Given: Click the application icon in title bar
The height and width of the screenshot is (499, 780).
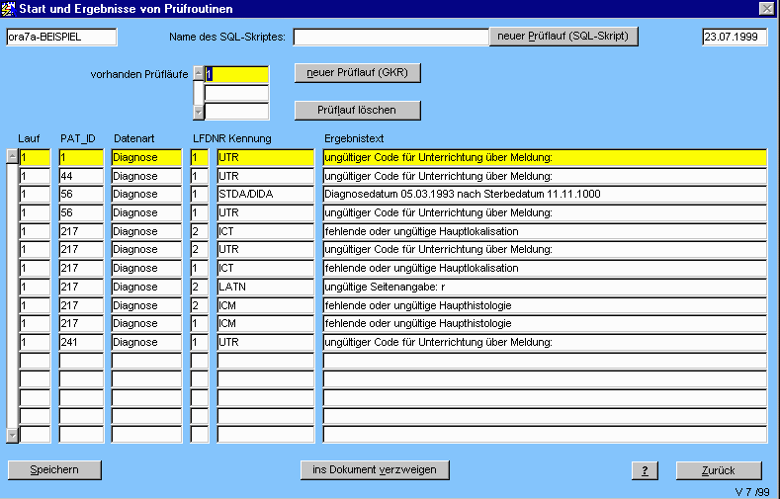Looking at the screenshot, I should pyautogui.click(x=10, y=8).
